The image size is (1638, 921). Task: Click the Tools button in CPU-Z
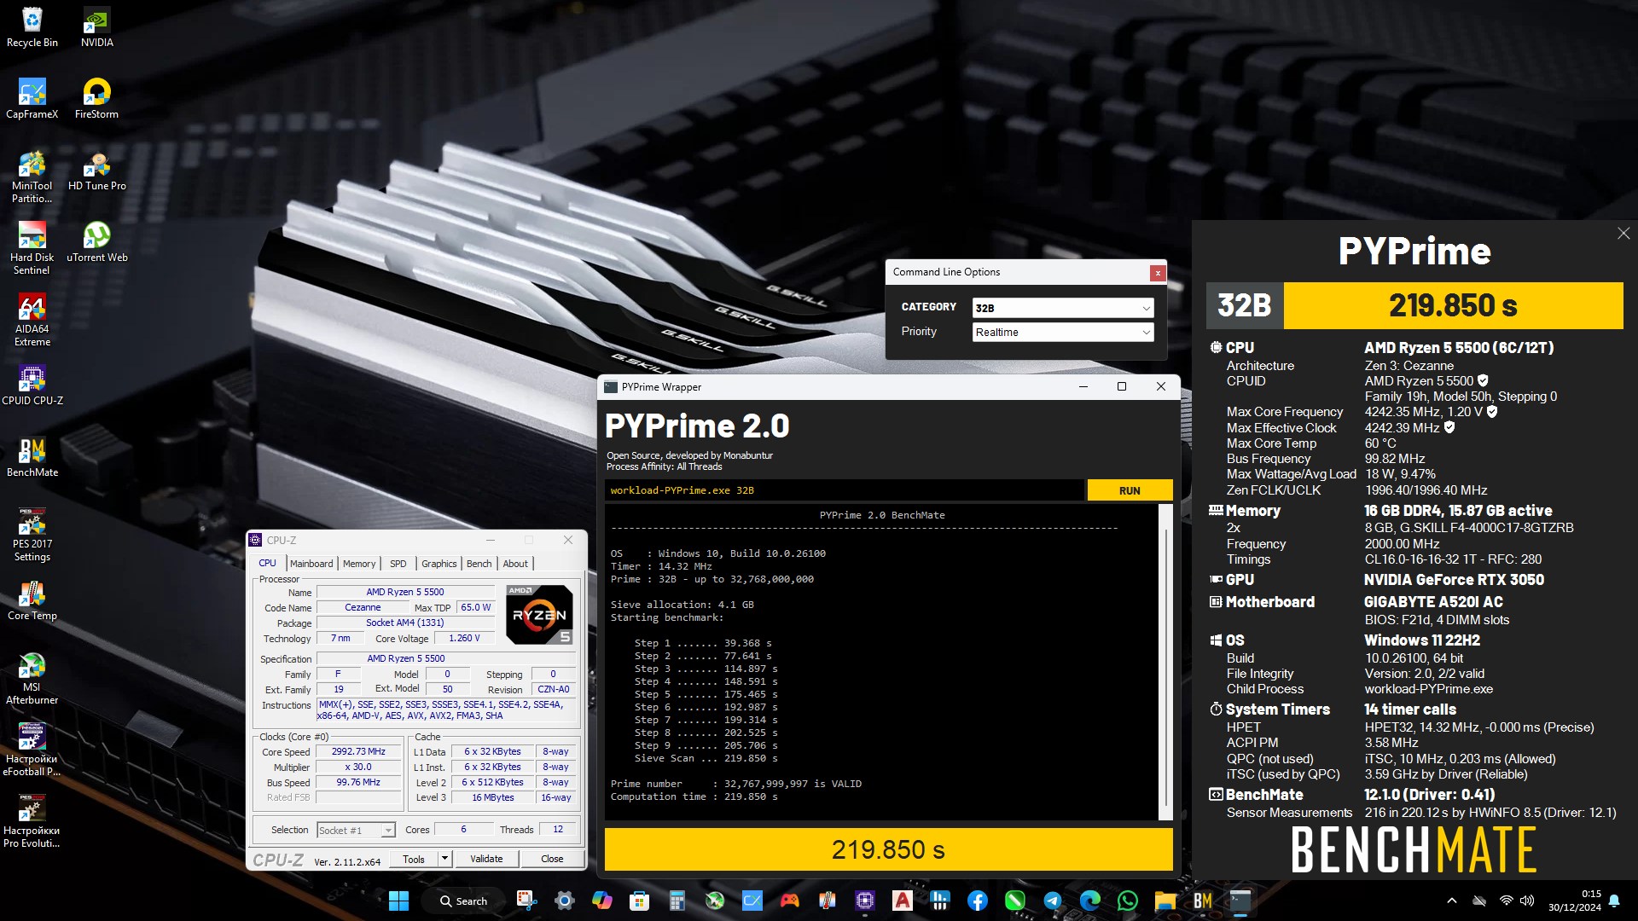click(x=414, y=859)
